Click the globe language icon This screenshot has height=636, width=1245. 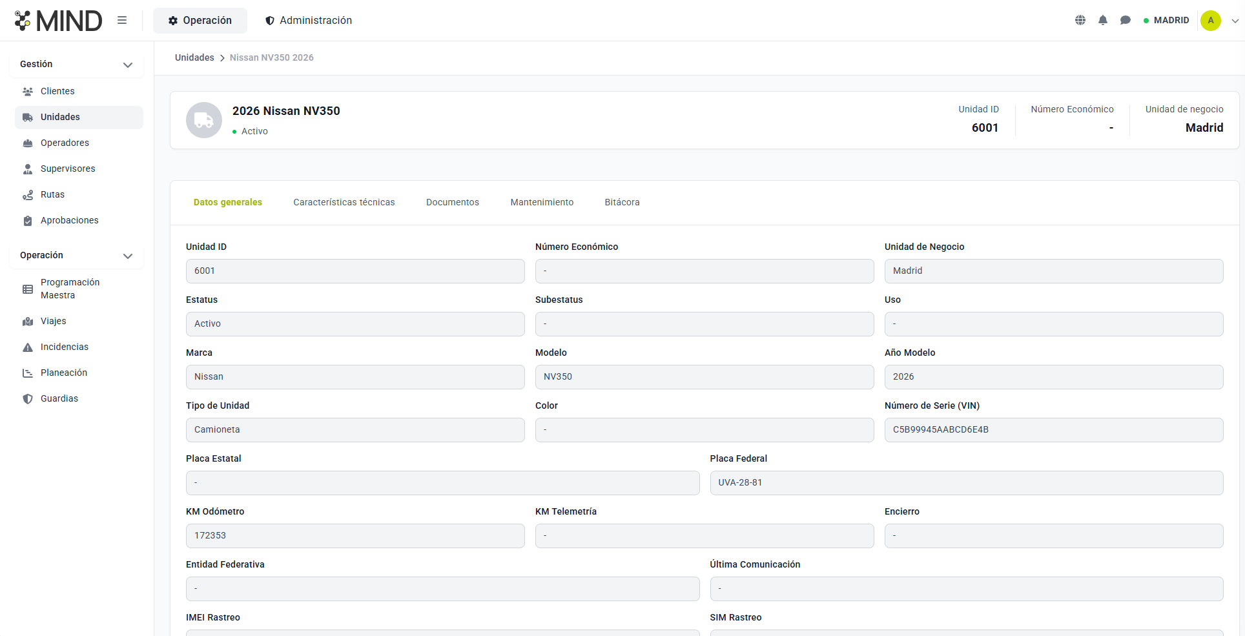[x=1080, y=20]
